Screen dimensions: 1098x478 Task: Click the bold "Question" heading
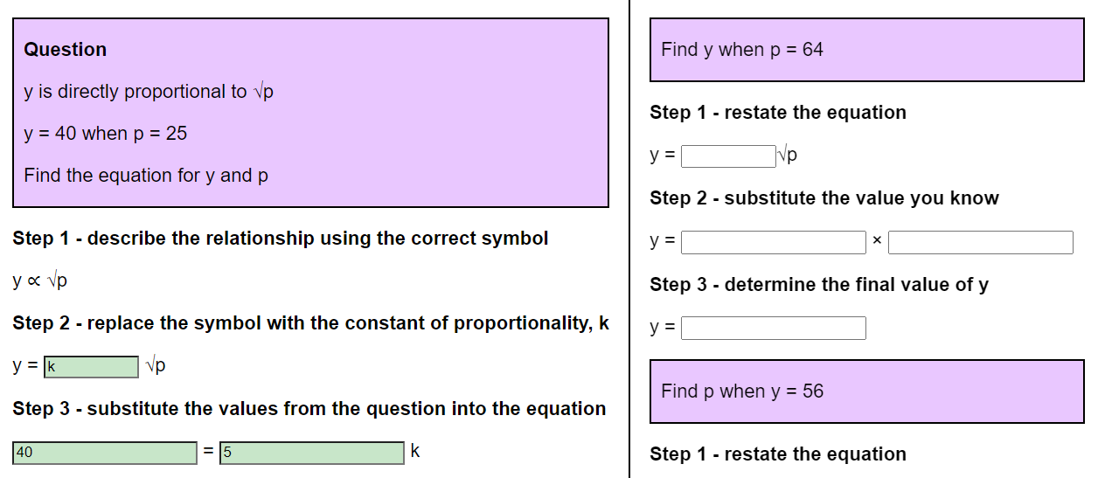click(x=66, y=50)
